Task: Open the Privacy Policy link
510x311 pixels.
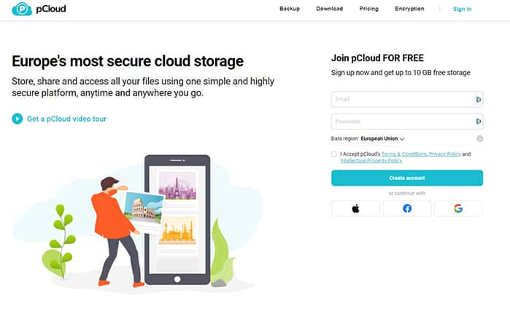Action: [444, 154]
